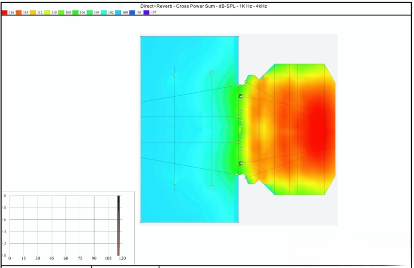Screen dimensions: 414x268
Task: Pick the lower angled corner speaker icon
Action: point(246,178)
